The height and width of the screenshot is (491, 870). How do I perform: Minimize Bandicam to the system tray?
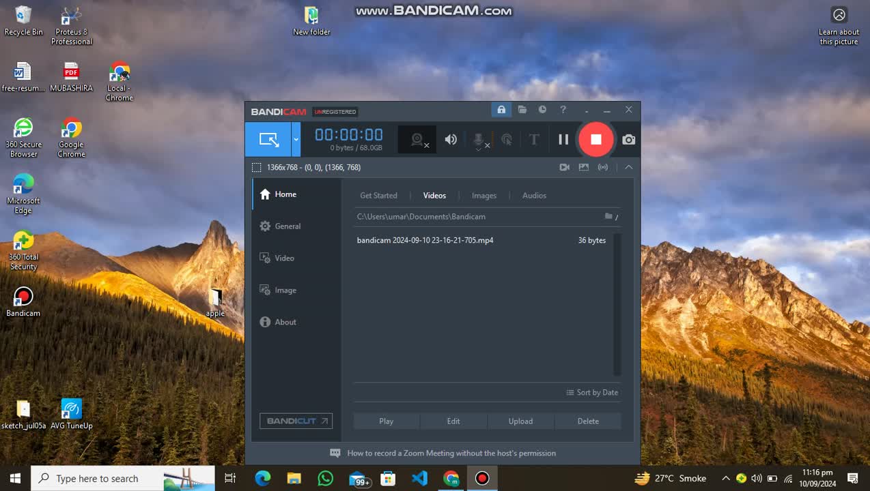coord(587,110)
